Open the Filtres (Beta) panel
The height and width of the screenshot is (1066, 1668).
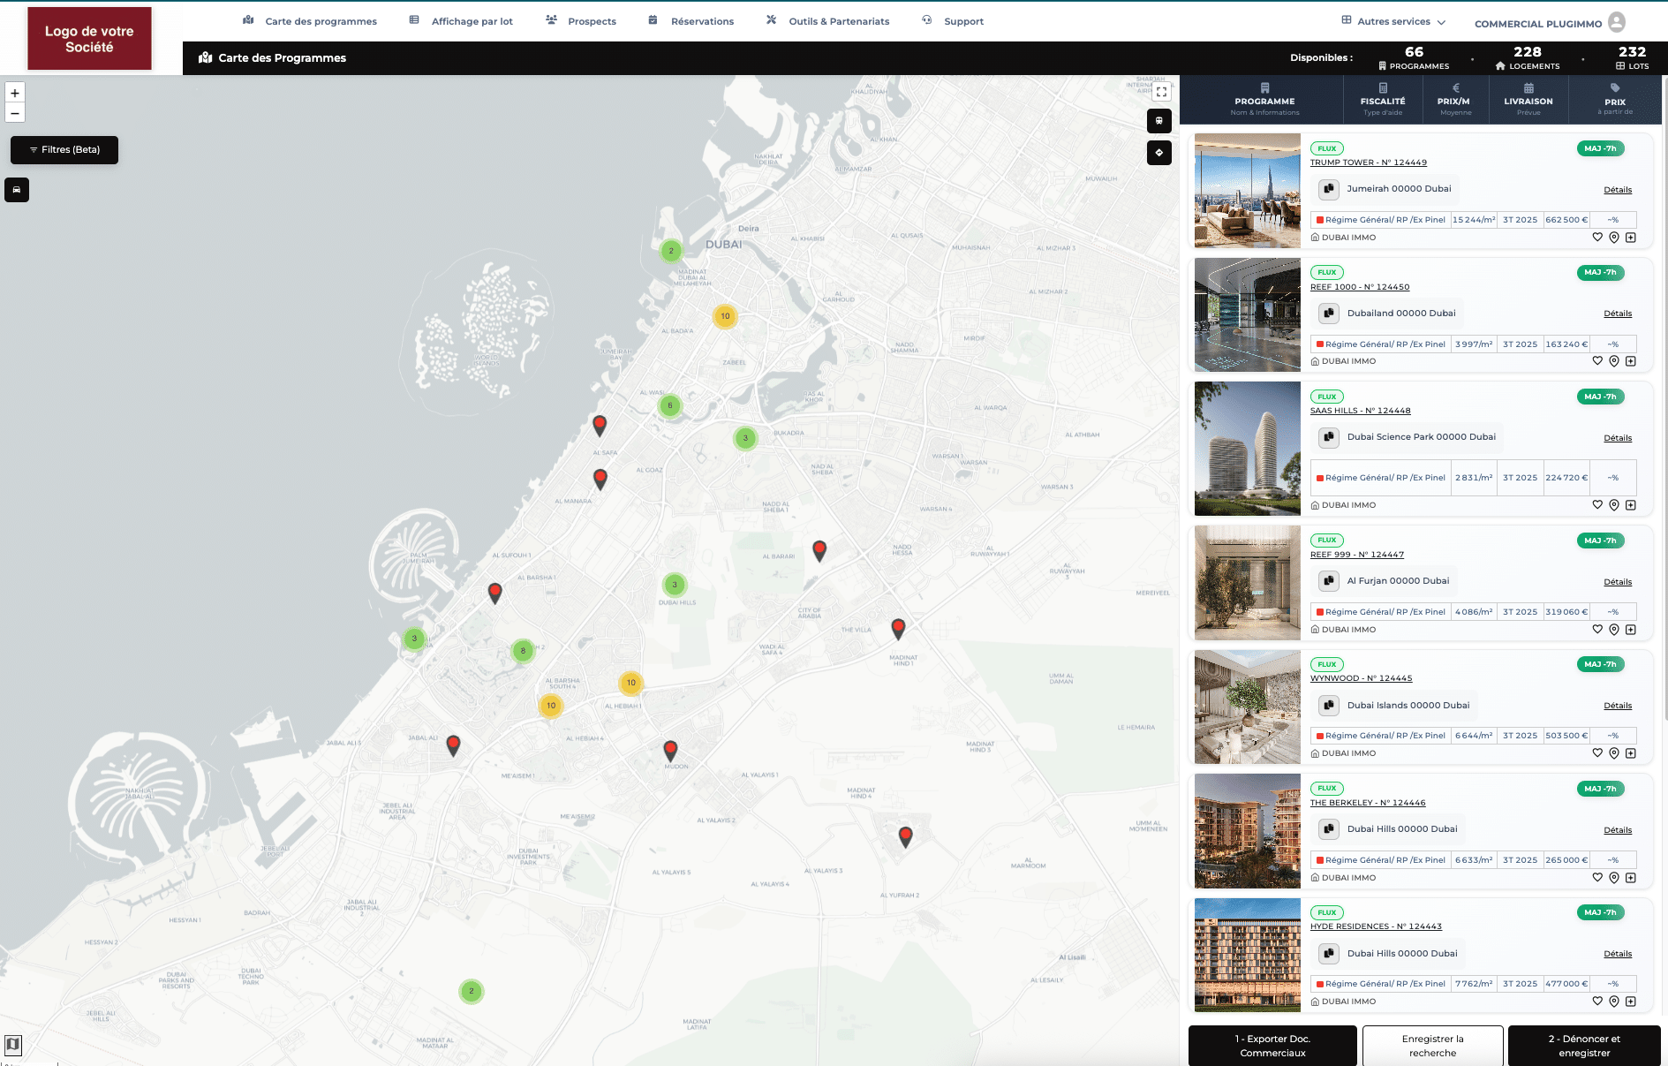click(x=64, y=150)
